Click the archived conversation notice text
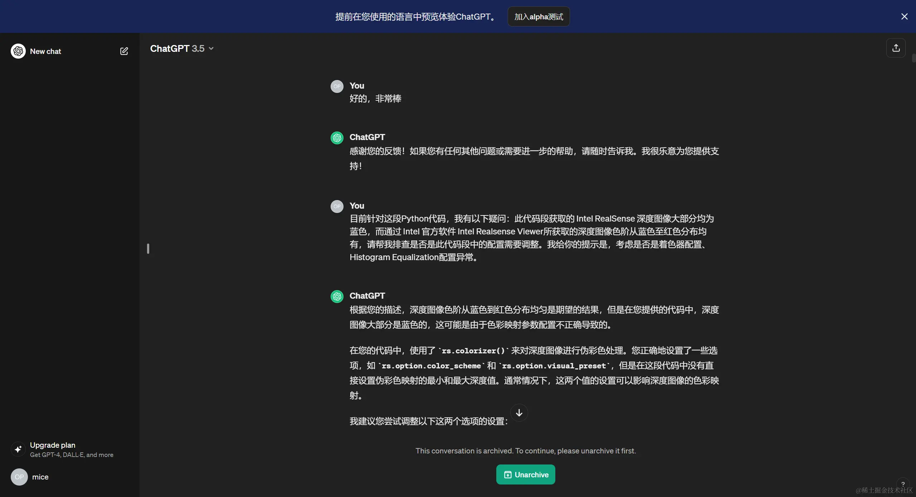Image resolution: width=916 pixels, height=497 pixels. click(525, 451)
